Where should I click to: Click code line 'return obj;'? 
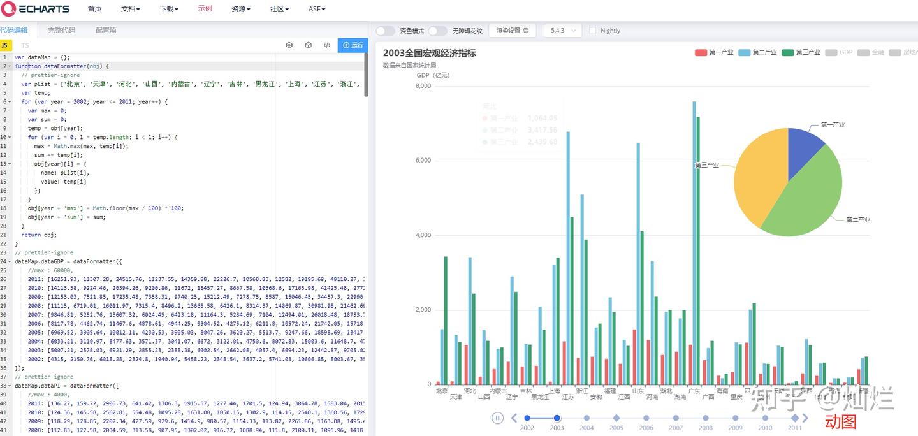(x=39, y=235)
